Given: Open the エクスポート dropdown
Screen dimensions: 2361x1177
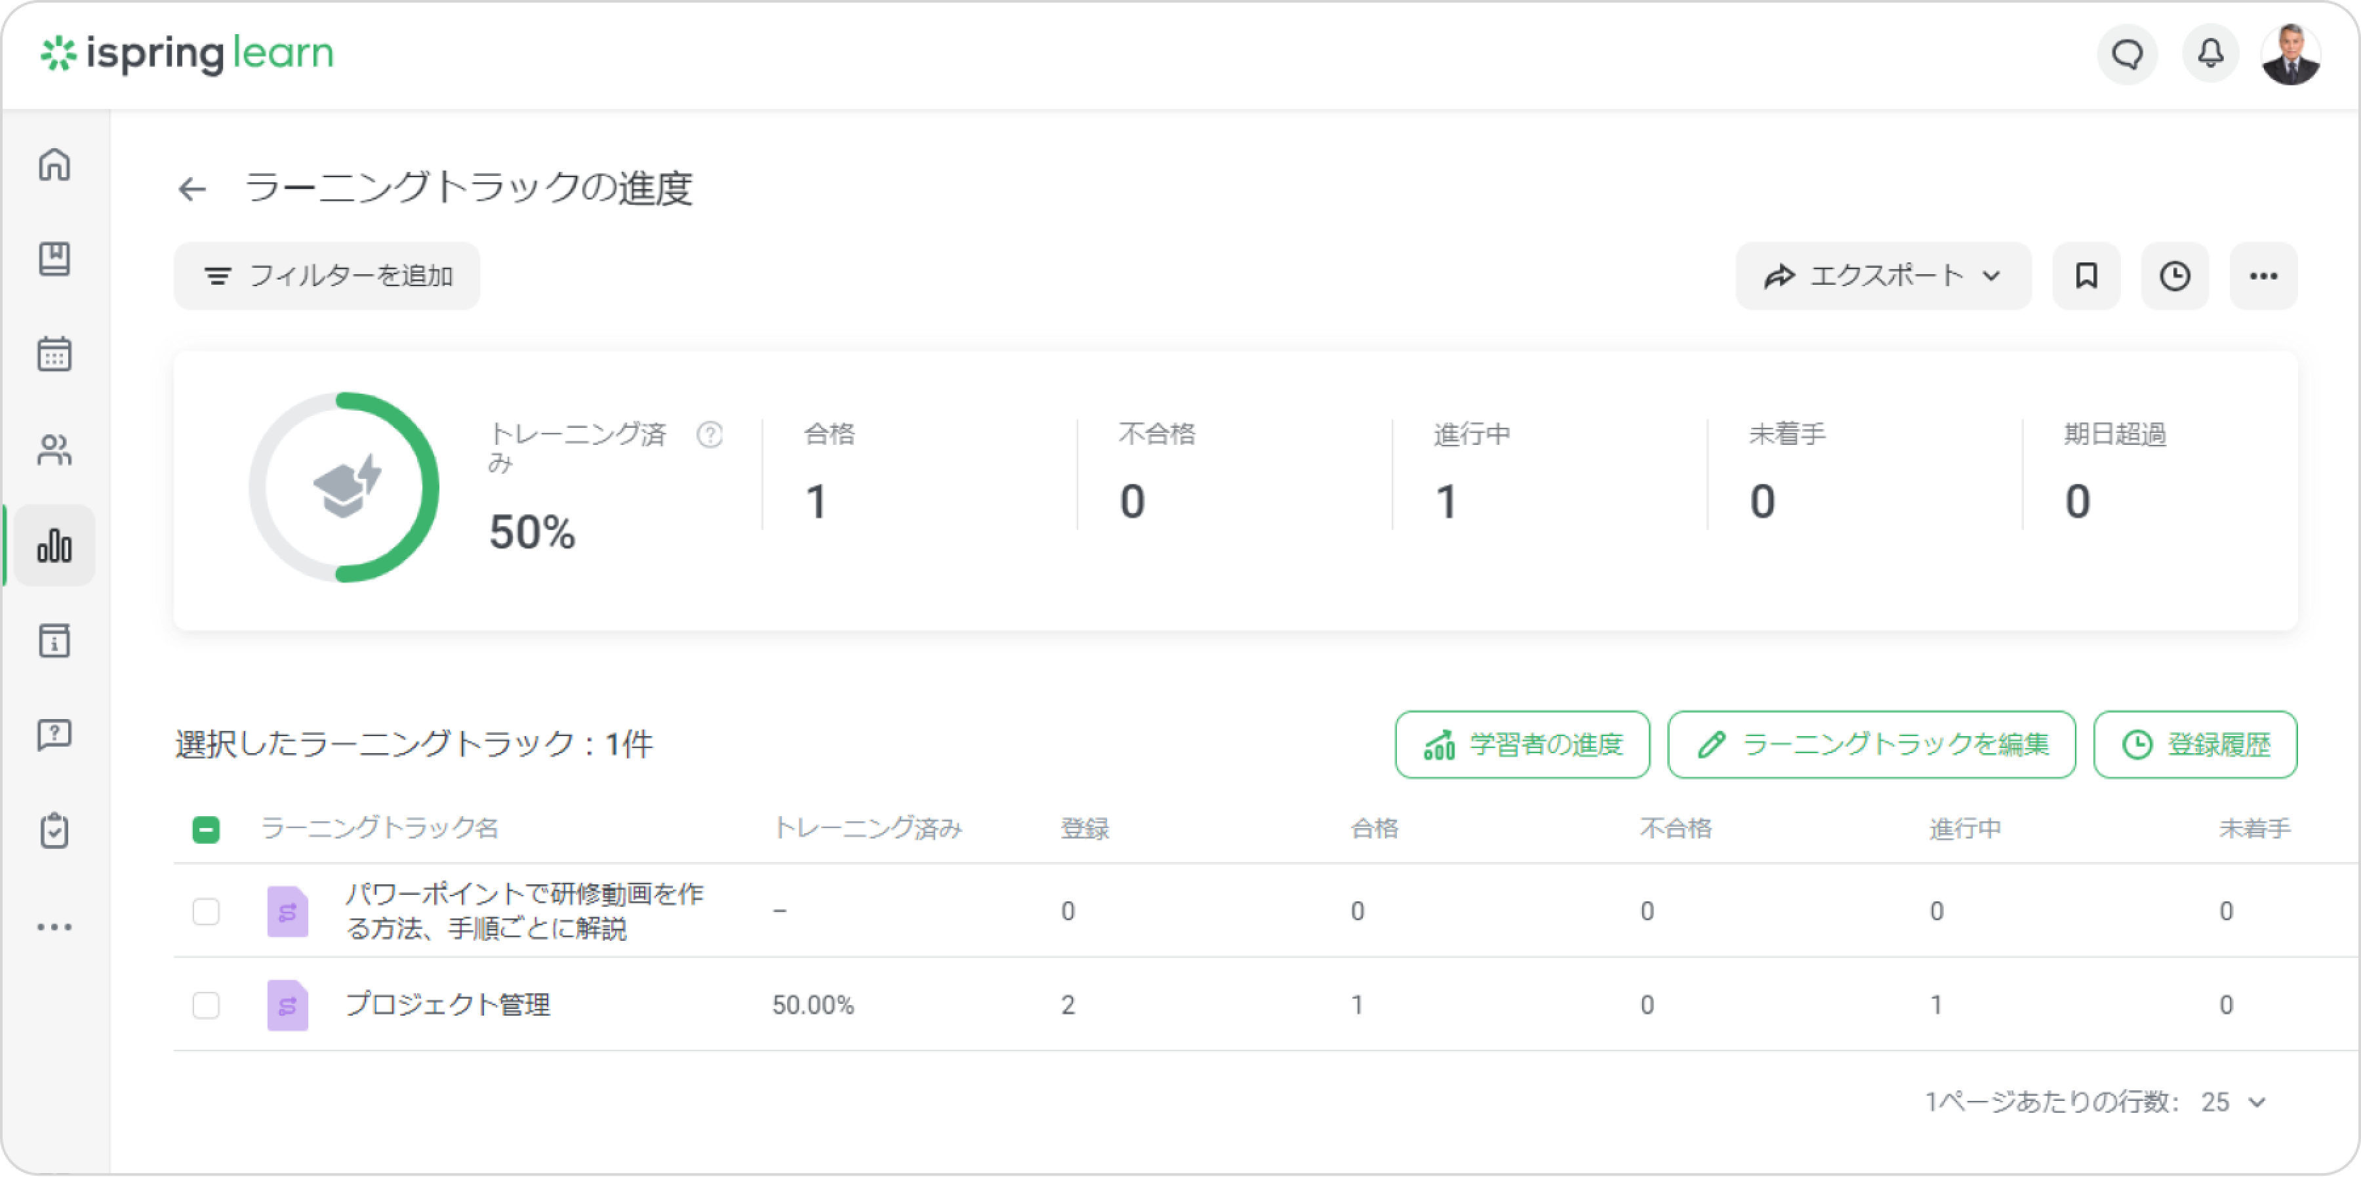Looking at the screenshot, I should 1884,276.
